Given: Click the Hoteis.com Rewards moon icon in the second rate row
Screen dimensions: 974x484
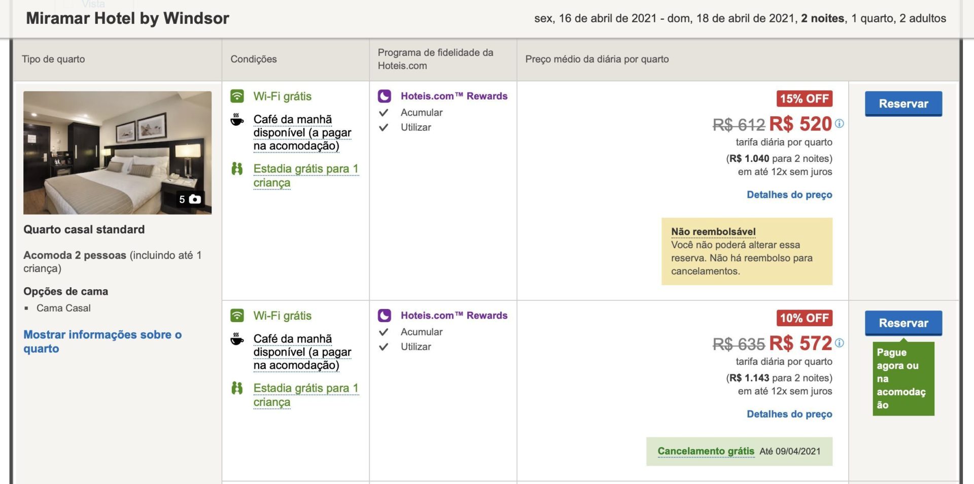Looking at the screenshot, I should [x=385, y=316].
